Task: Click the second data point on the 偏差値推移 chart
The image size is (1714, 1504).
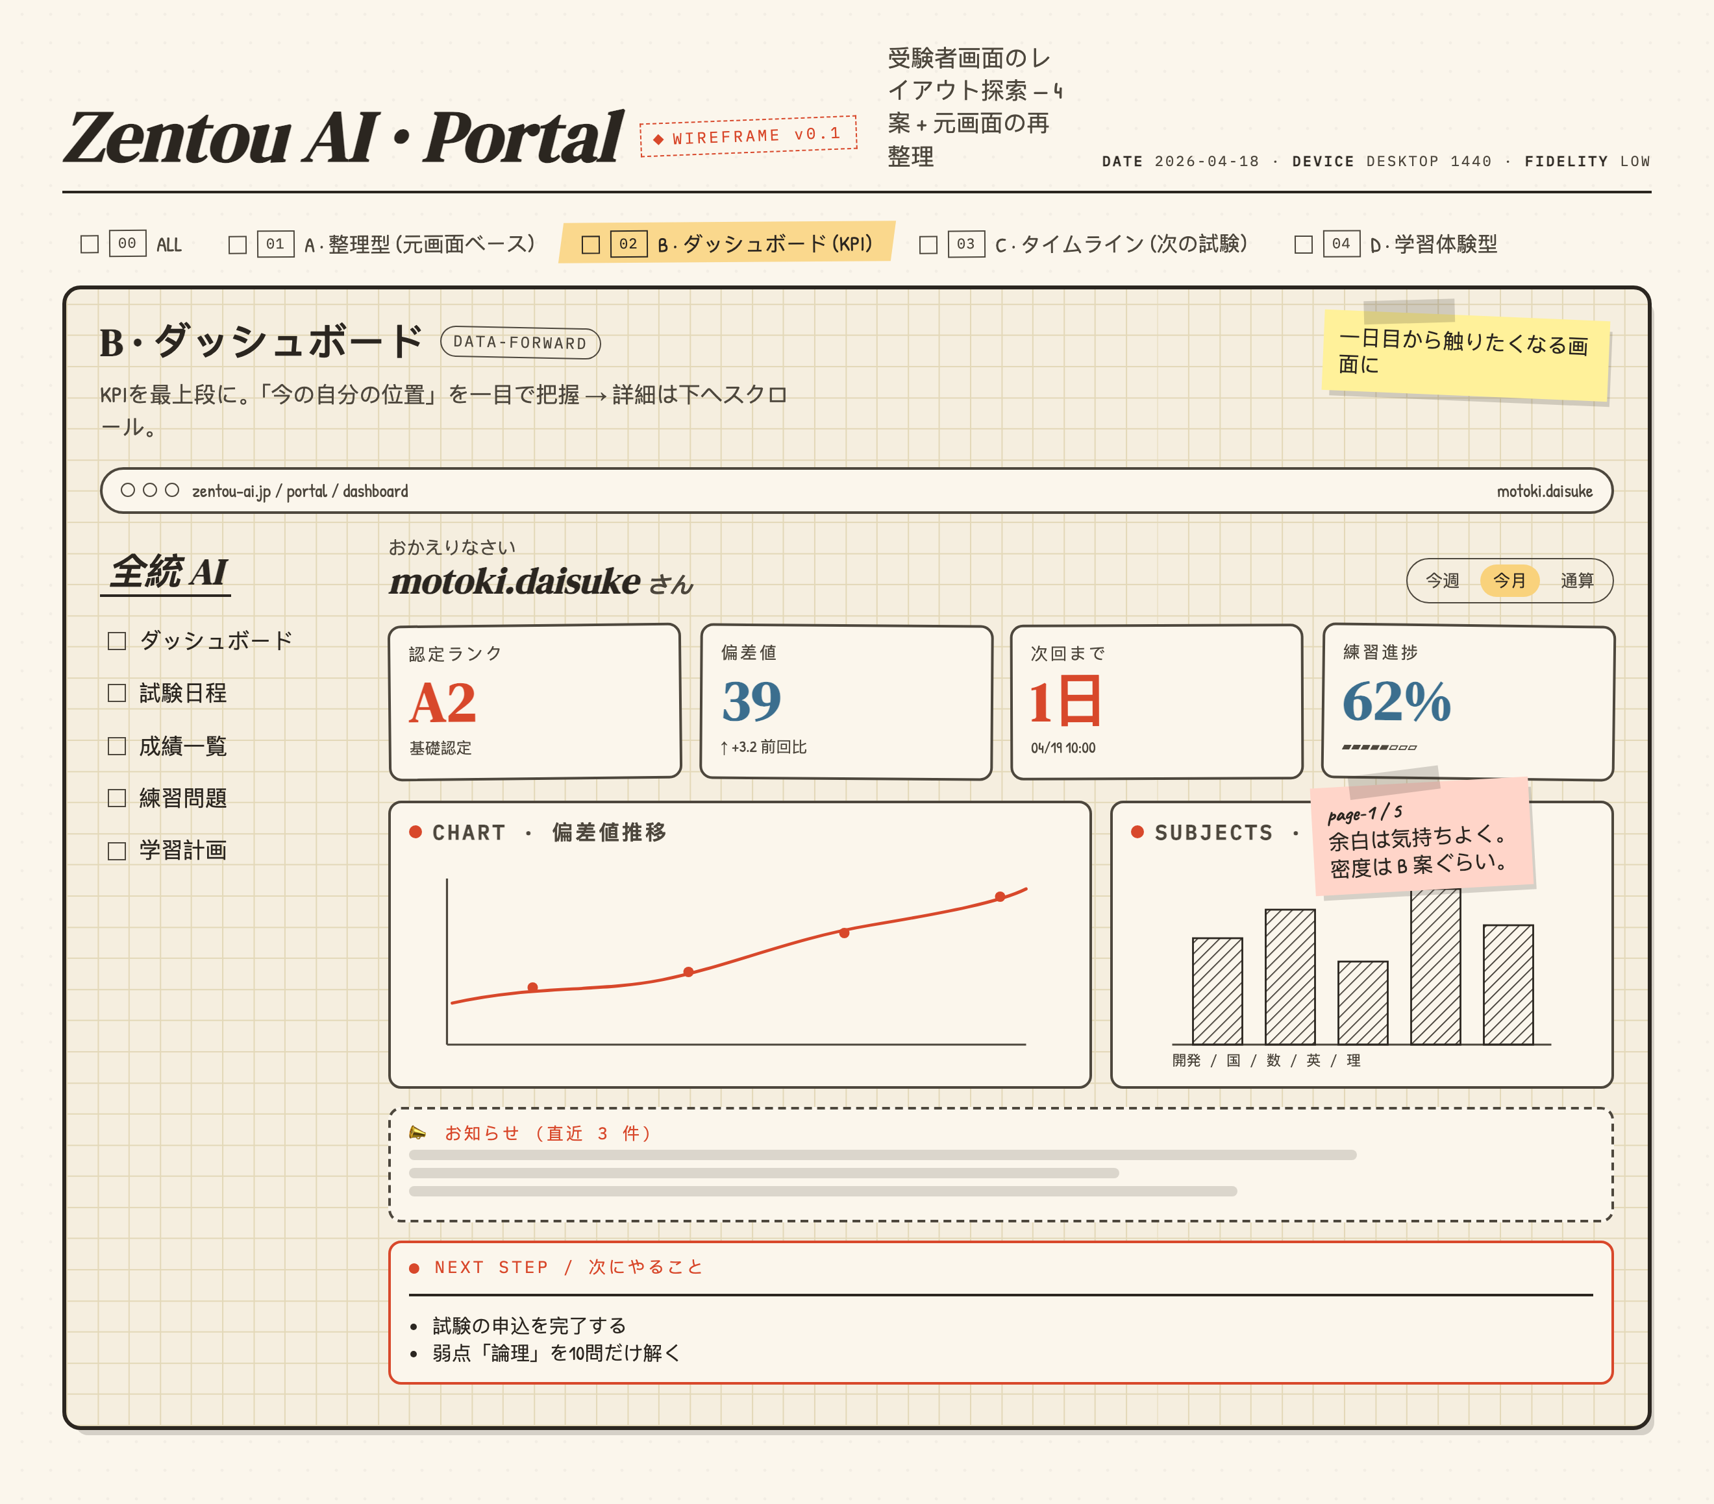Action: click(688, 972)
